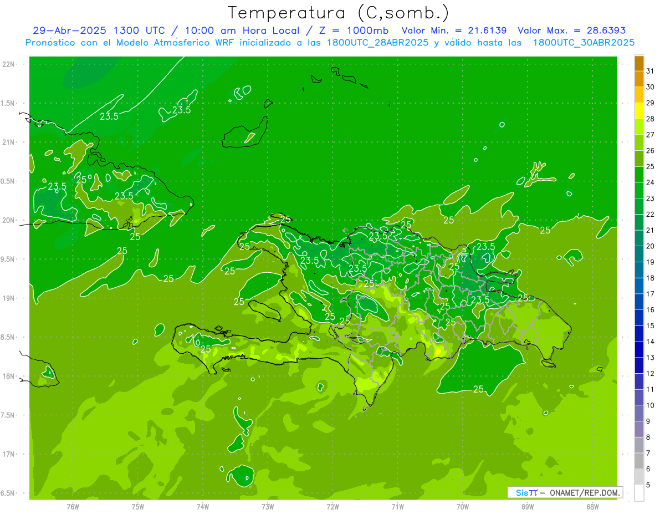The width and height of the screenshot is (665, 514).
Task: Click the "20N" latitude label
Action: (9, 220)
